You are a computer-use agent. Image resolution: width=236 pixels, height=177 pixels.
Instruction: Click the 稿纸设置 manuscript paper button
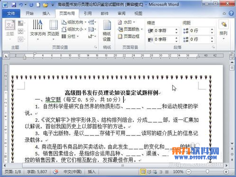[x=107, y=30]
